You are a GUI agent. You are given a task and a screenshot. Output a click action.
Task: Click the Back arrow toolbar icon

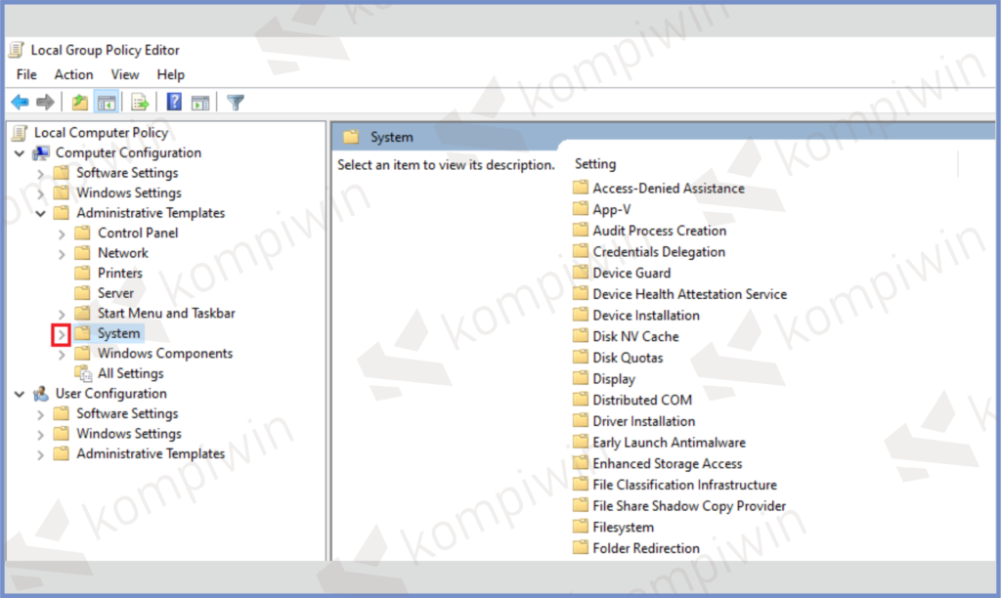[x=20, y=103]
